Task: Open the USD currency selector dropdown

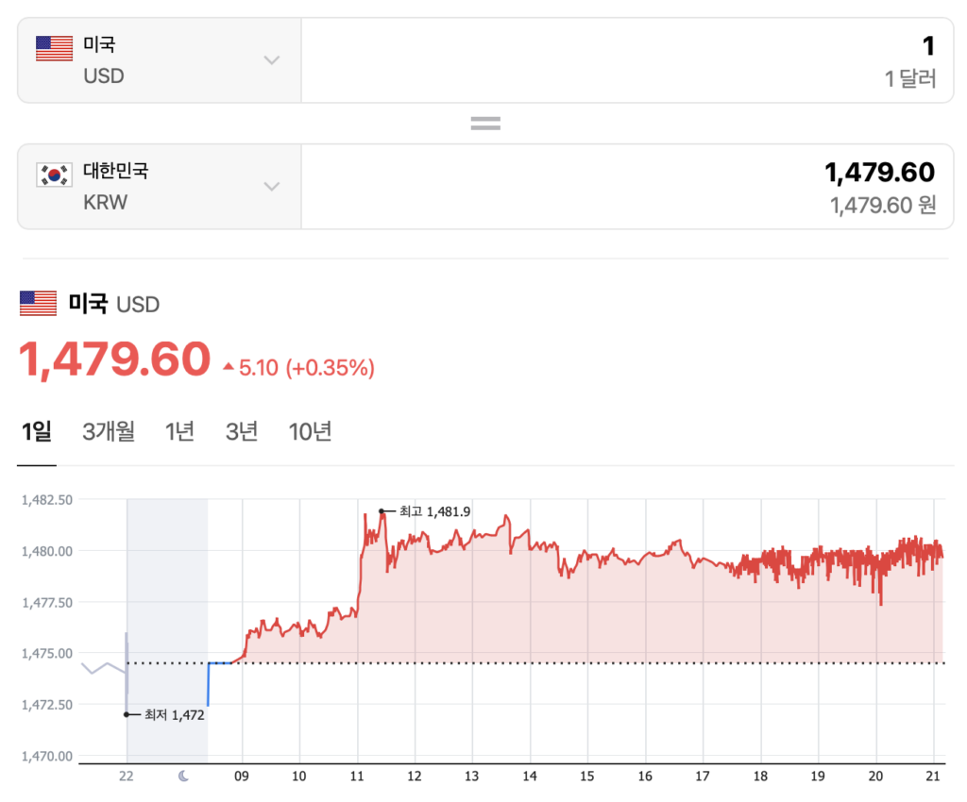Action: (x=272, y=59)
